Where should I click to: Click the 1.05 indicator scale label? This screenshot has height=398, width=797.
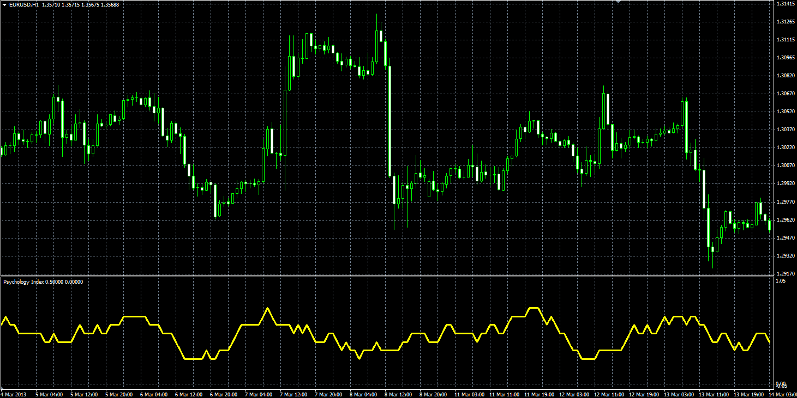780,281
